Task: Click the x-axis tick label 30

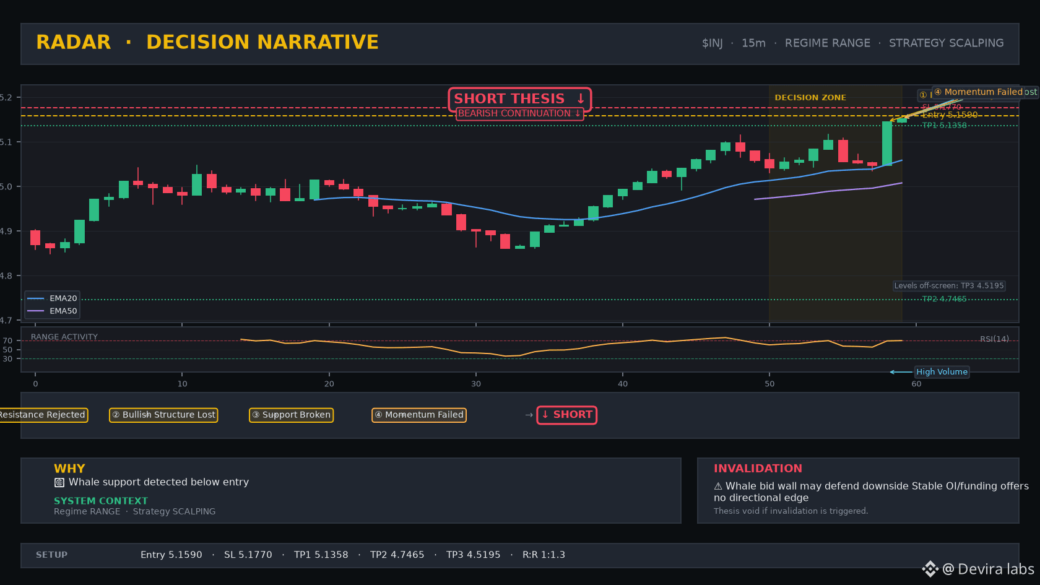Action: pos(476,384)
